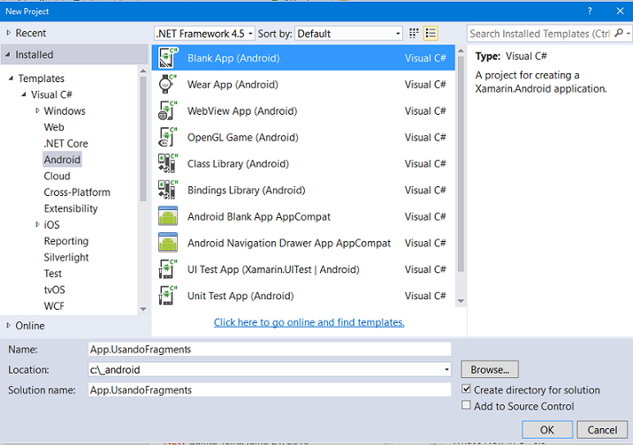Expand the Windows tree node arrow
Image resolution: width=633 pixels, height=445 pixels.
point(37,110)
